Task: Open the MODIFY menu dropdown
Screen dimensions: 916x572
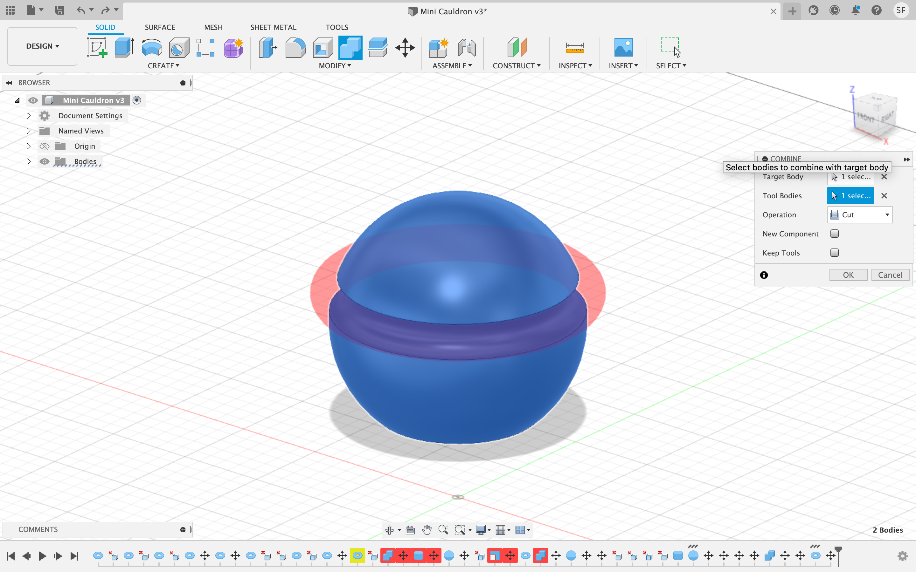Action: coord(335,66)
